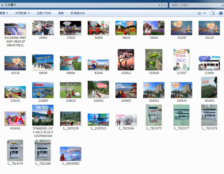Select the waterfall image 631D849A-F885

[x=15, y=29]
